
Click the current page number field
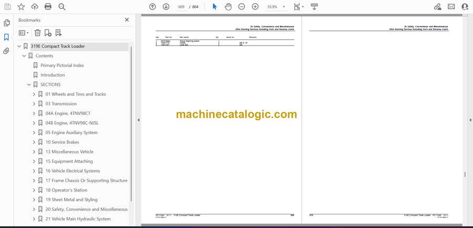tap(181, 7)
